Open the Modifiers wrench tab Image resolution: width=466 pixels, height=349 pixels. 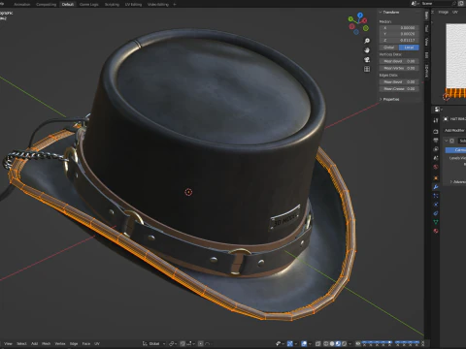pyautogui.click(x=436, y=187)
